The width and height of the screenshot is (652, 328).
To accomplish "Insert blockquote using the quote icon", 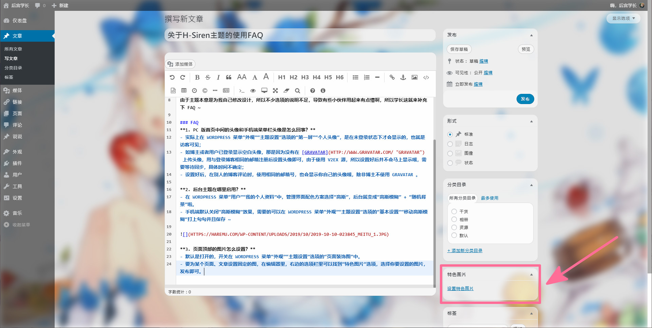I will coord(229,77).
